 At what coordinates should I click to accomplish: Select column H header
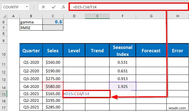pos(178,16)
